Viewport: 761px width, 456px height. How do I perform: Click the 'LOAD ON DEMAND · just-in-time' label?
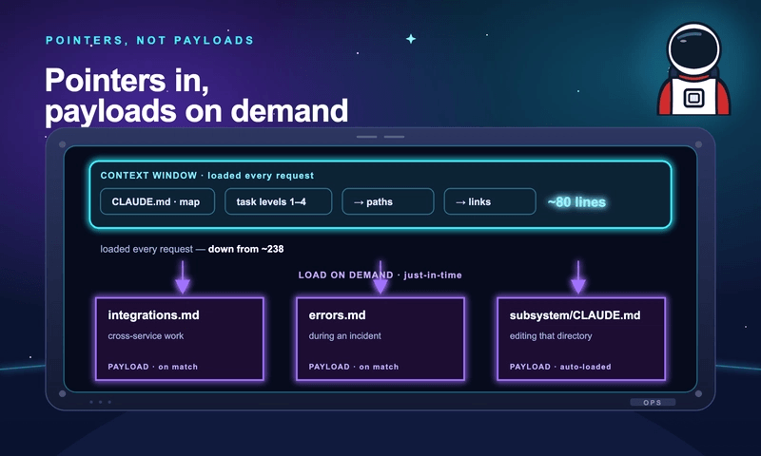tap(380, 275)
